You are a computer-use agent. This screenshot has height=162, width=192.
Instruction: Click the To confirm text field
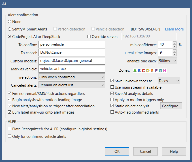[72, 45]
